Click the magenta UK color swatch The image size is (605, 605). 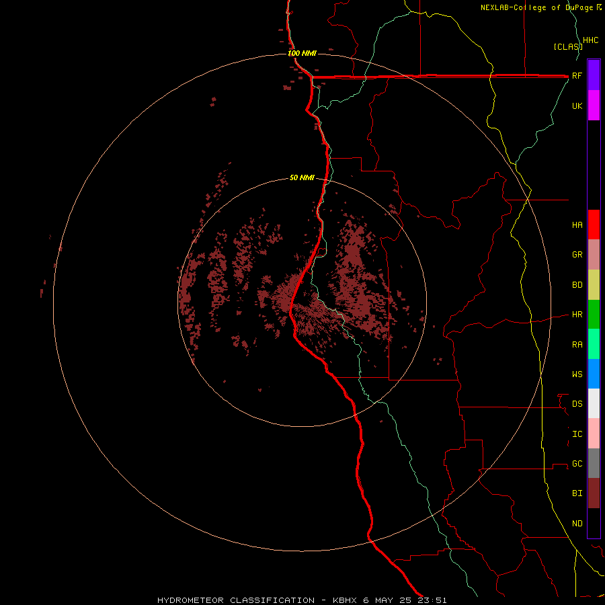(594, 106)
